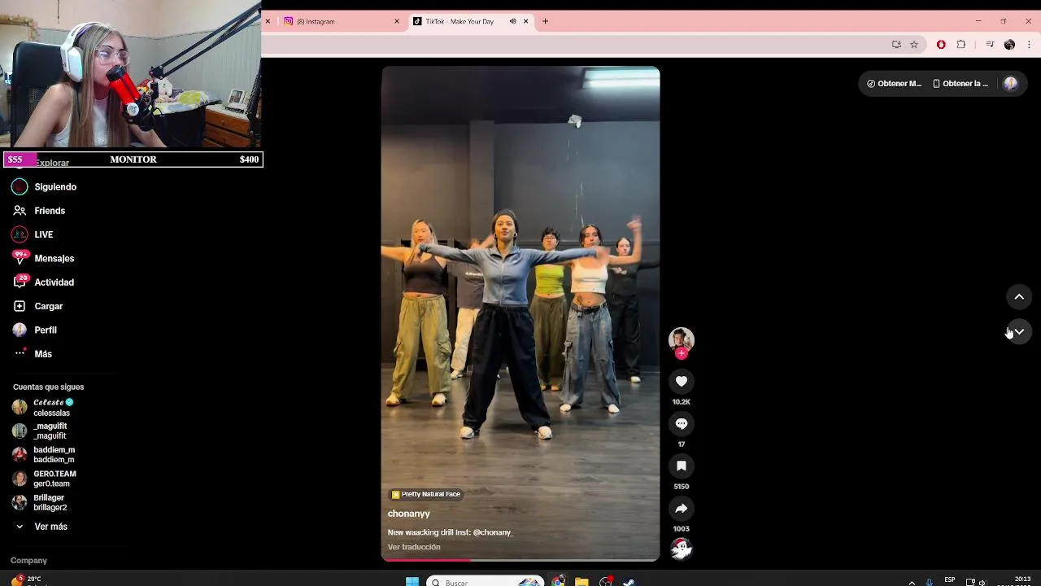Open followed account celessalas

(x=44, y=408)
